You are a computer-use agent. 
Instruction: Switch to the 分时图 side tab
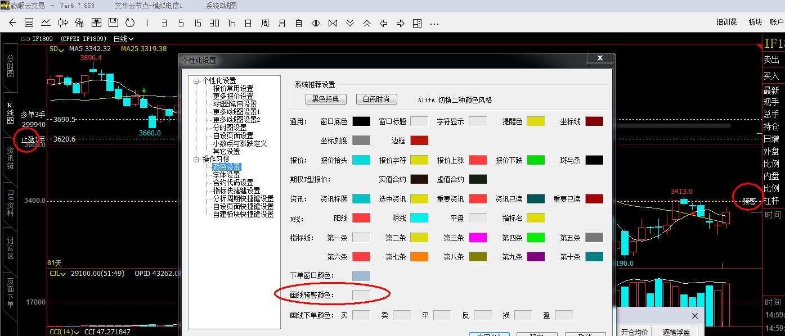pos(10,66)
